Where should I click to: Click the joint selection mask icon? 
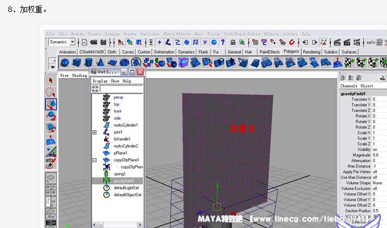coord(168,42)
